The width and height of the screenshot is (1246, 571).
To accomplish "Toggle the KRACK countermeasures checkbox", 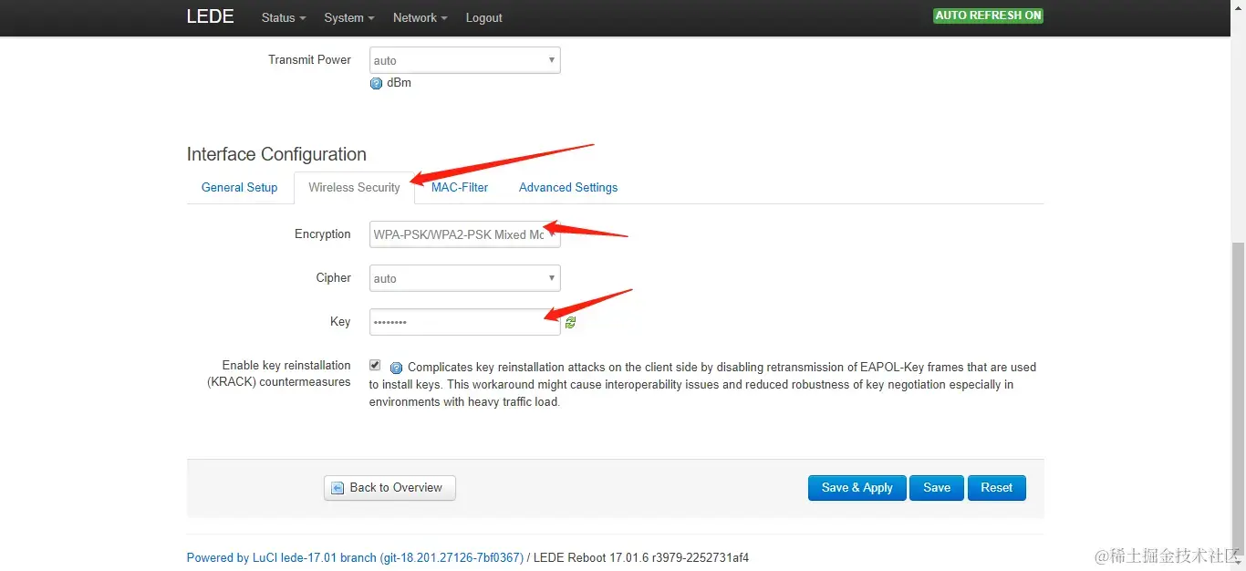I will tap(375, 365).
